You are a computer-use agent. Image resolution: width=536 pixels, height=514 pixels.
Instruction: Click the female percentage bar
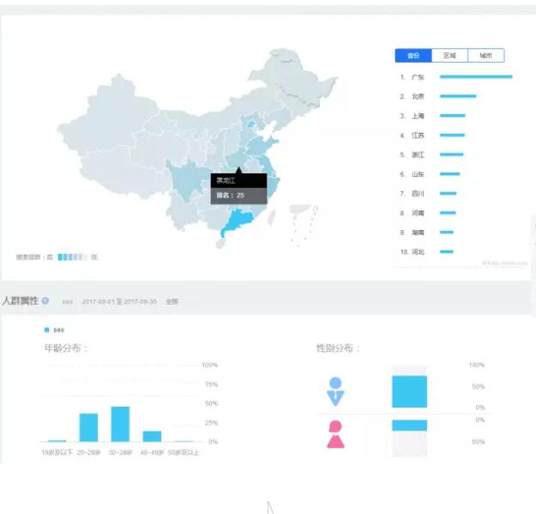tap(410, 425)
